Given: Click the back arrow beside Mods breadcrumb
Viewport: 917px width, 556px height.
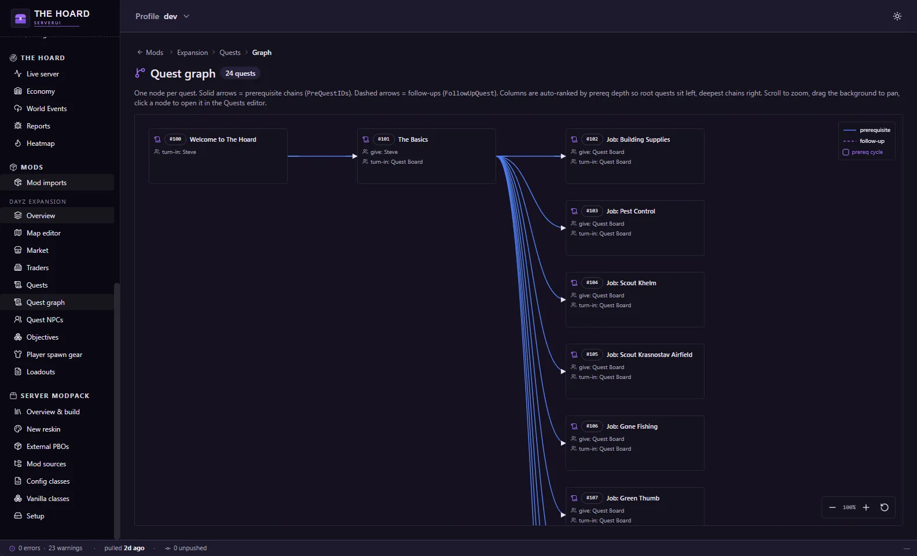Looking at the screenshot, I should click(140, 52).
